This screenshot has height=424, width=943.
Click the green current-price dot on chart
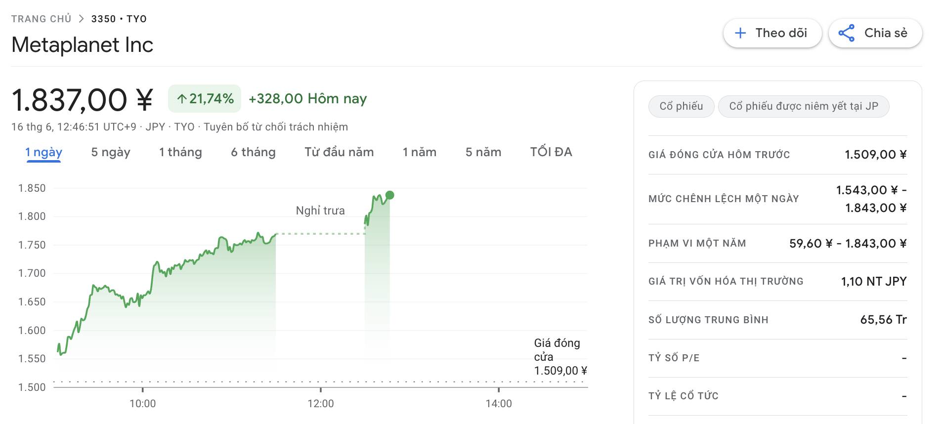coord(389,195)
